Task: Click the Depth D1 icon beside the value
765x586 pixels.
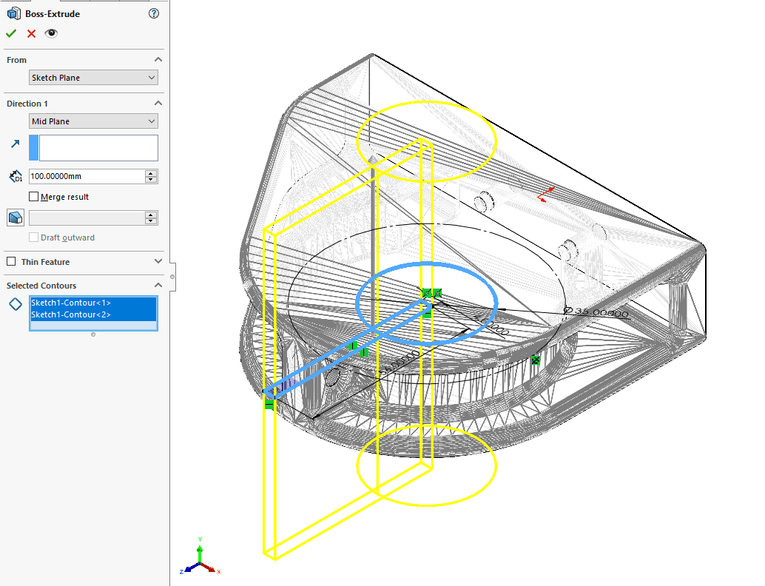Action: coord(15,176)
